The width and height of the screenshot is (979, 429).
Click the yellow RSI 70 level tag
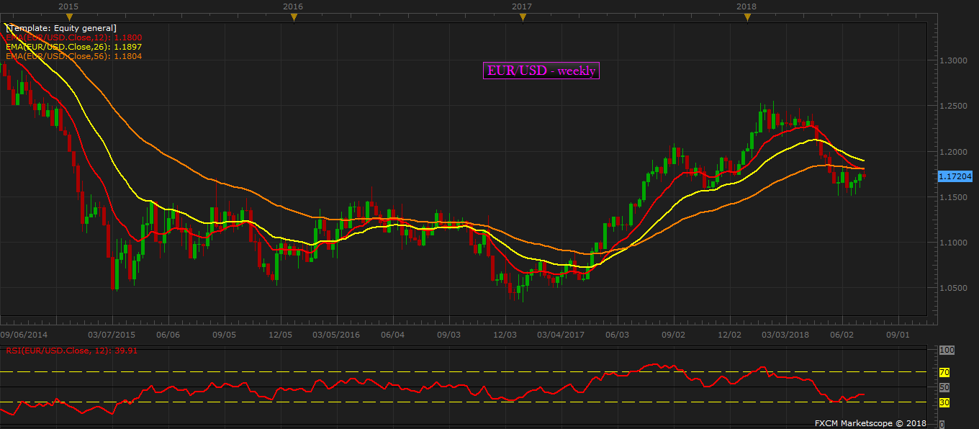pos(944,372)
